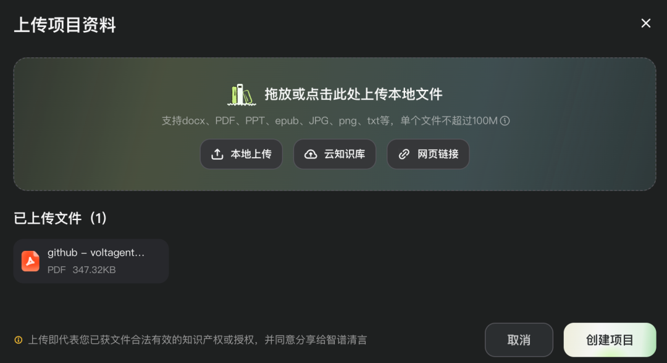
Task: Click the 已上传文件 (1) heading
Action: (x=60, y=218)
